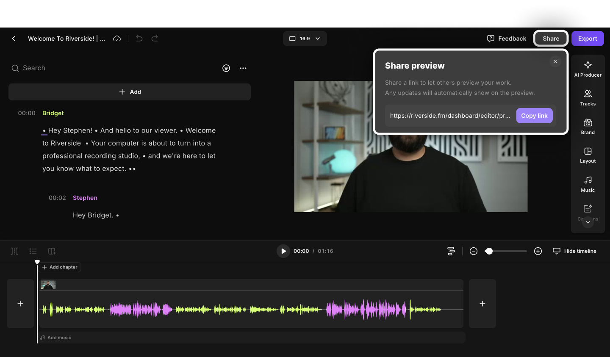Image resolution: width=610 pixels, height=357 pixels.
Task: Open the transcript three-dot more menu
Action: (x=243, y=68)
